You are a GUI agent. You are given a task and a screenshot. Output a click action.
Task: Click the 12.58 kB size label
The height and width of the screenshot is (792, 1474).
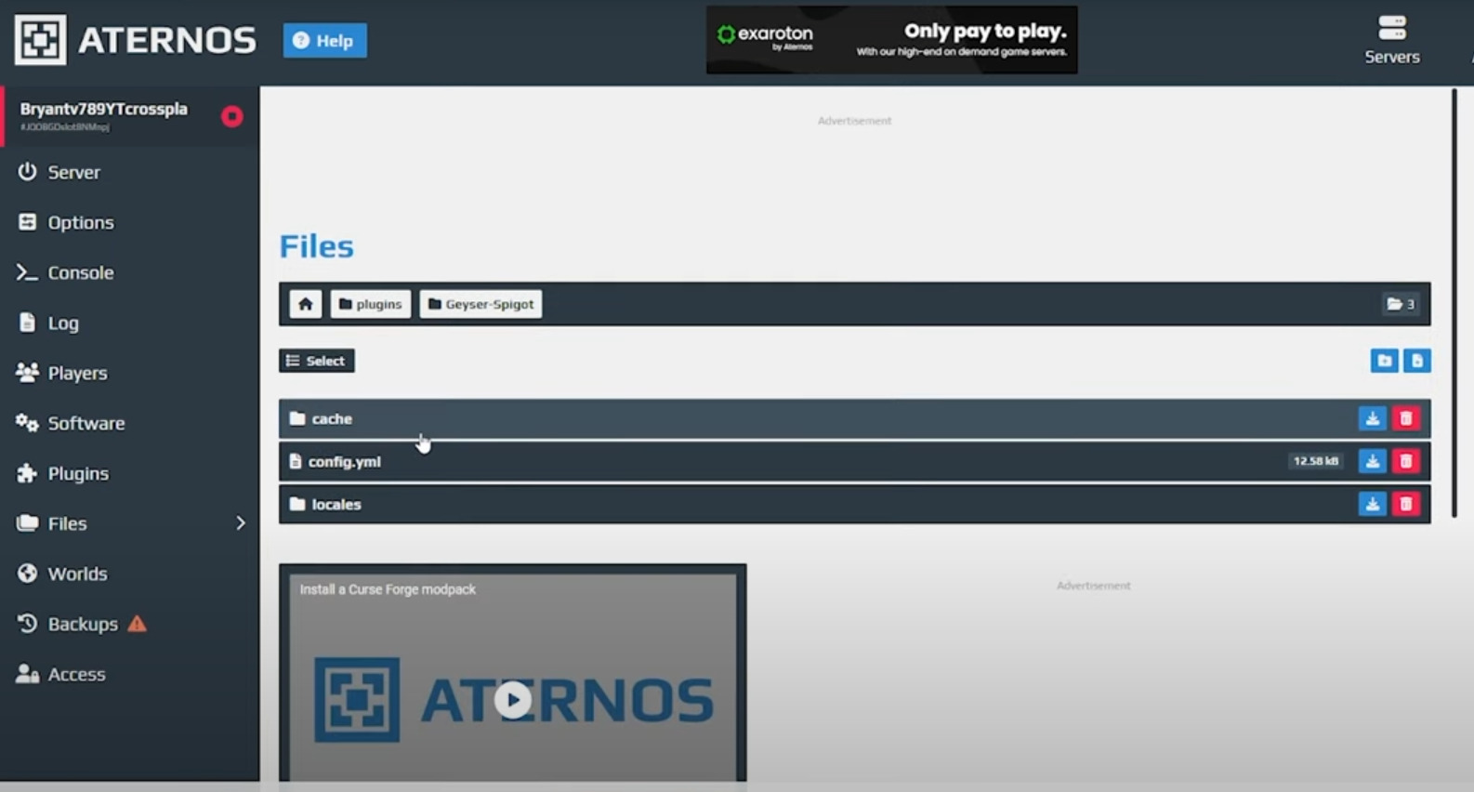(1316, 461)
